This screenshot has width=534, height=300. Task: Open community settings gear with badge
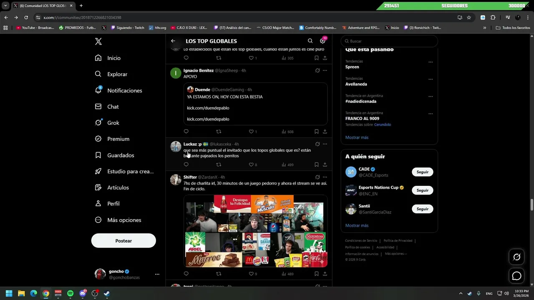pos(322,41)
